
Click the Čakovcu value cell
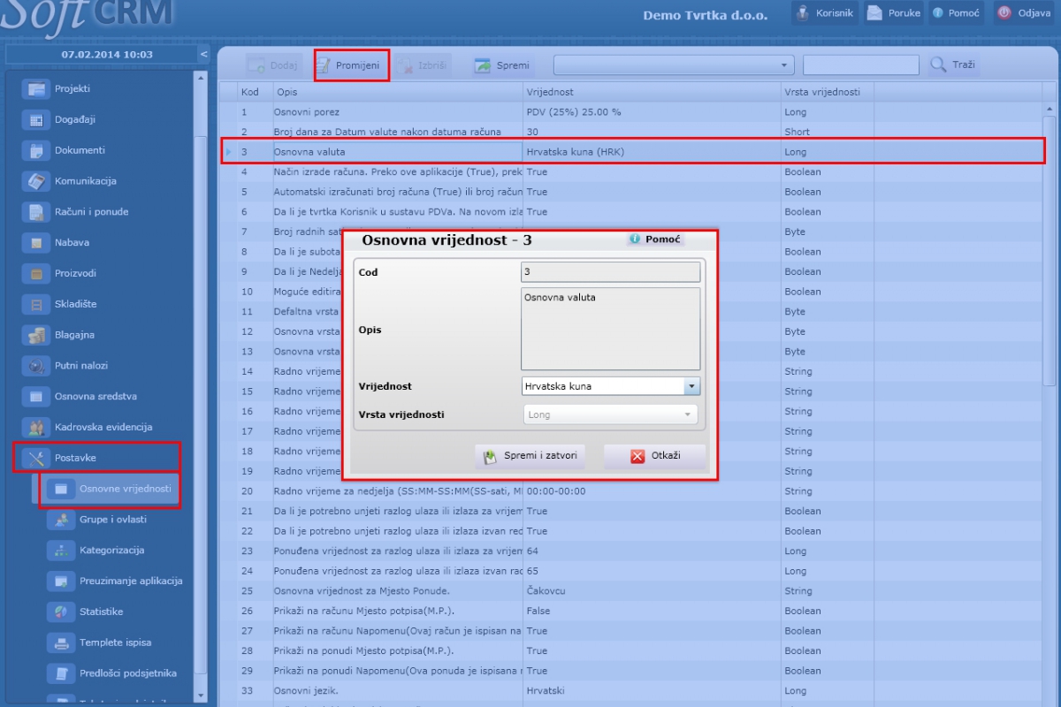(x=652, y=591)
